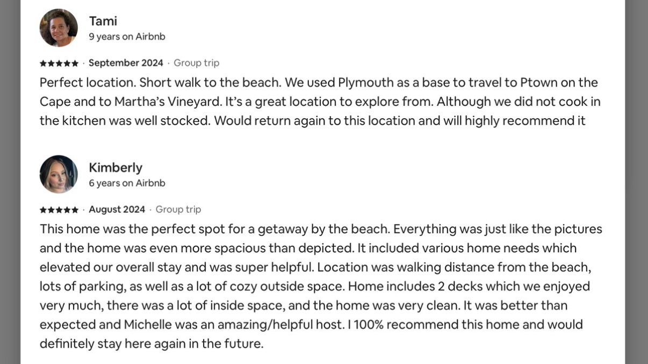This screenshot has height=364, width=648.
Task: Click "Group trip" label on Kimberly's review
Action: [x=178, y=209]
